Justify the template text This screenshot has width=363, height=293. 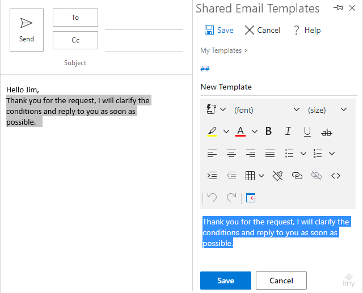point(270,154)
